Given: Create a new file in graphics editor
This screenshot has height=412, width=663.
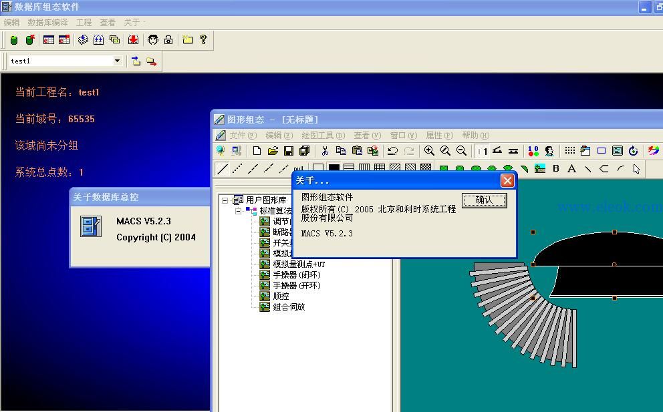Looking at the screenshot, I should coord(257,151).
